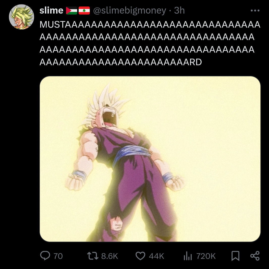Click the repost count "8.6K"
269x269 pixels.
click(x=110, y=256)
